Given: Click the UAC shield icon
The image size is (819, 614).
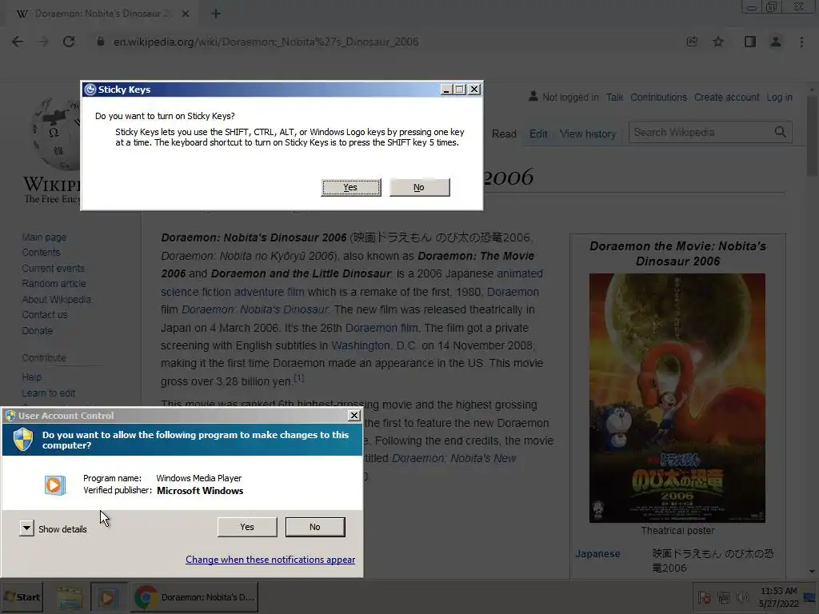Looking at the screenshot, I should tap(23, 440).
